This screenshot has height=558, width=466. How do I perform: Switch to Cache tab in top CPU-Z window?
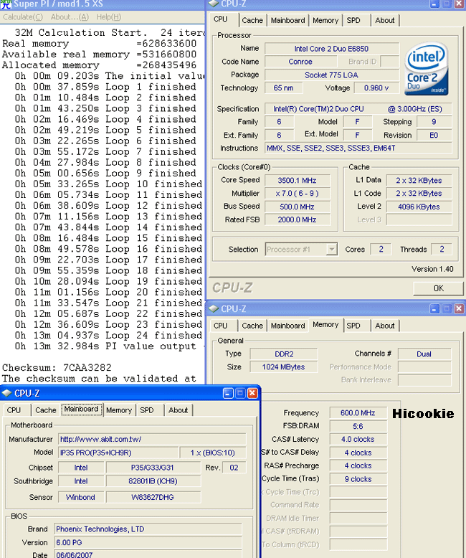click(x=252, y=20)
